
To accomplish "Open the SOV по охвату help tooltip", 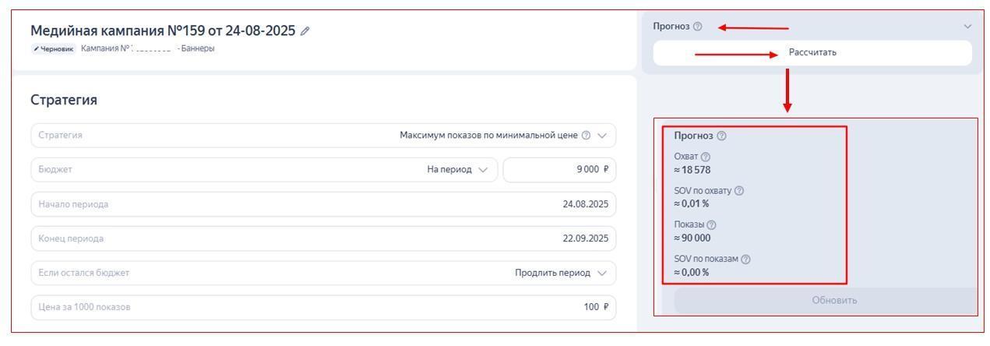I will pos(738,191).
